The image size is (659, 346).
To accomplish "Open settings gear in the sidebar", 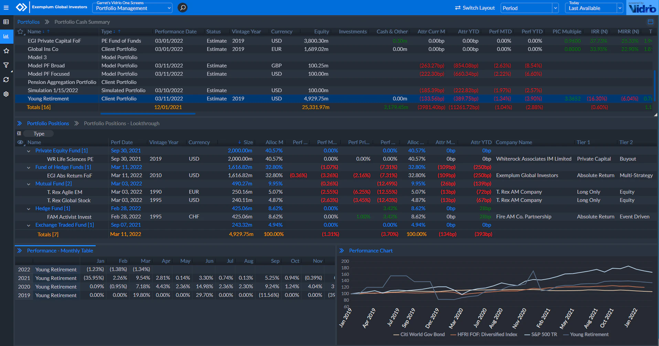I will 6,94.
